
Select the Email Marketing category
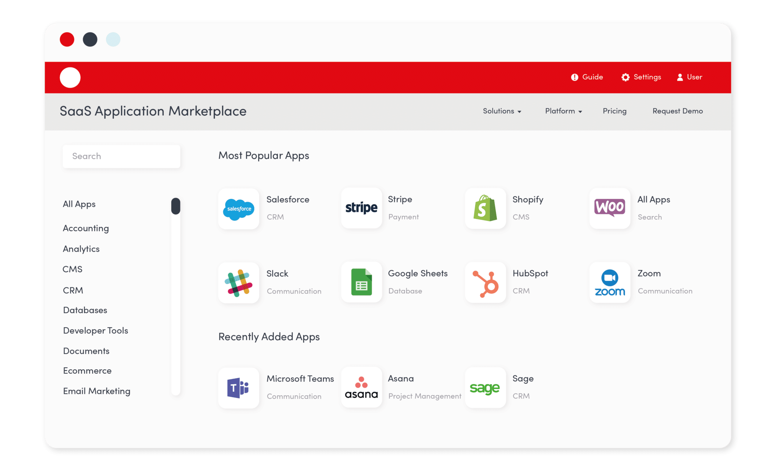coord(97,391)
